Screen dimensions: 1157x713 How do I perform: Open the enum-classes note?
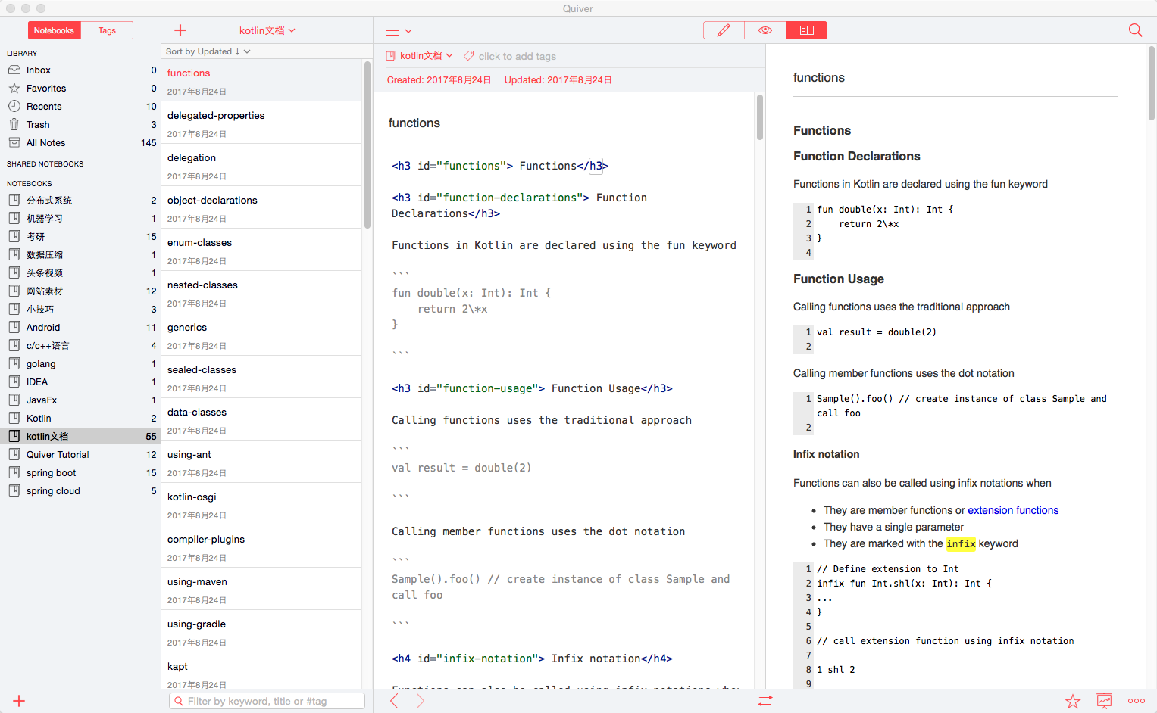[261, 250]
